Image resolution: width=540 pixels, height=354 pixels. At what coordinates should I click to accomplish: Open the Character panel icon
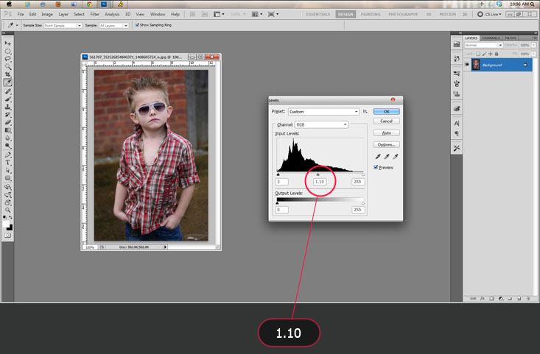click(457, 123)
